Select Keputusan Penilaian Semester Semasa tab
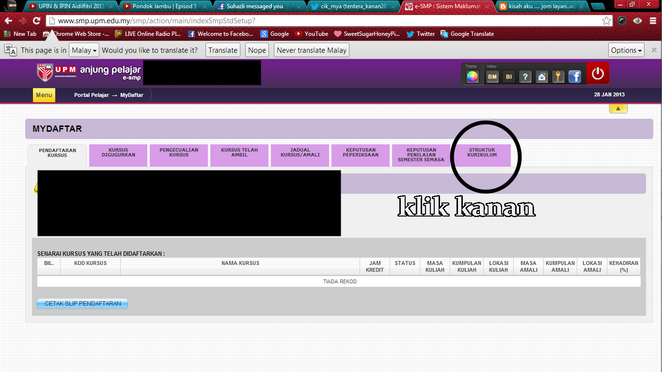The height and width of the screenshot is (372, 662). [x=421, y=155]
